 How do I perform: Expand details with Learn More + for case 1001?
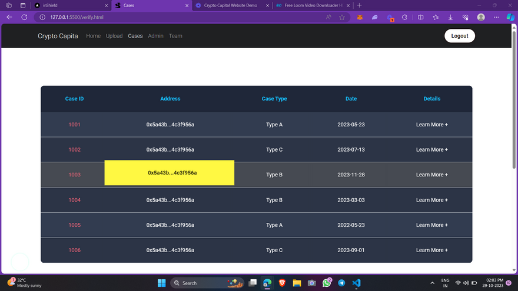[431, 125]
